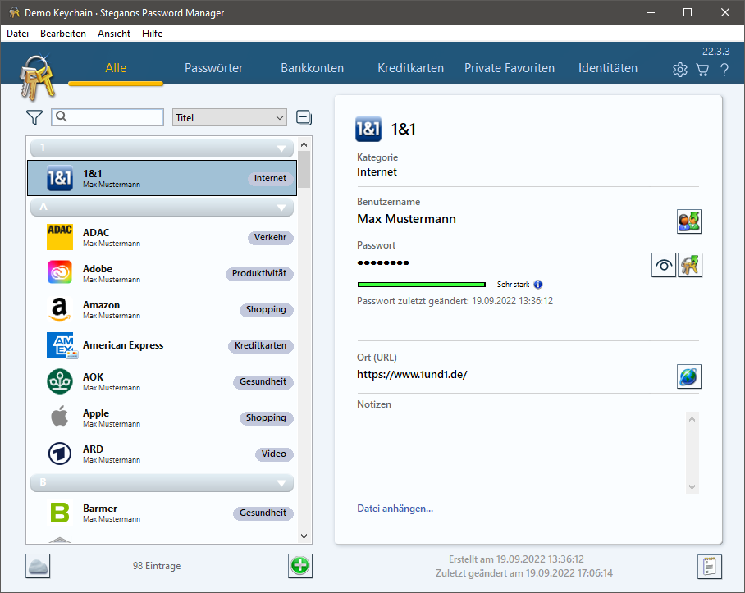This screenshot has height=593, width=745.
Task: Switch to the Bankkonten tab
Action: pos(312,68)
